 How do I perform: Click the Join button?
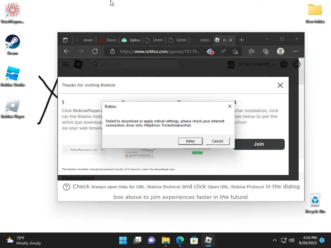pyautogui.click(x=259, y=144)
